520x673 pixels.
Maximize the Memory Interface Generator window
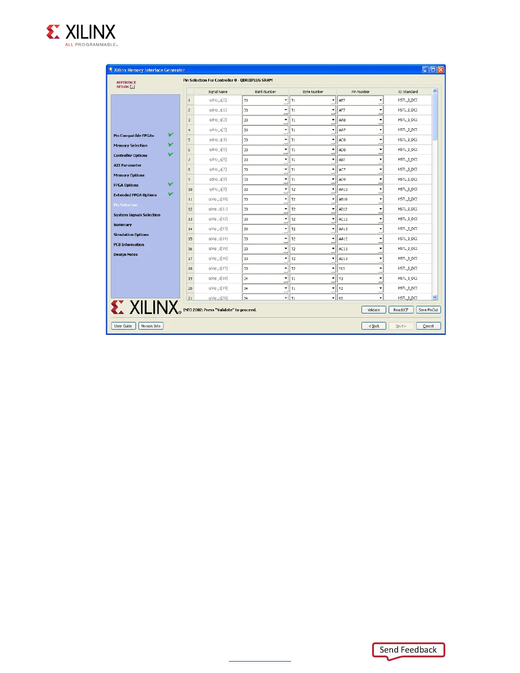tap(433, 70)
